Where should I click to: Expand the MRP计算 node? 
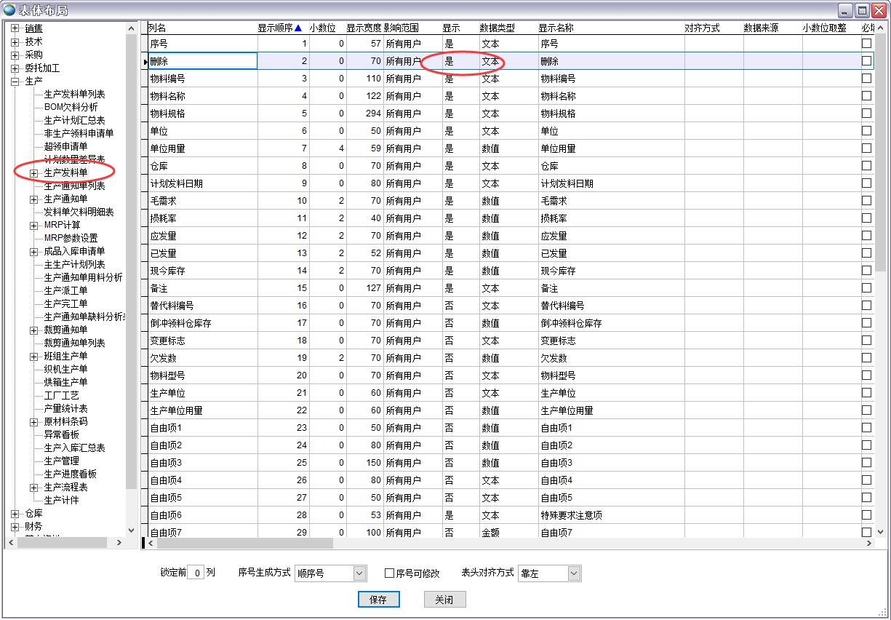coord(34,226)
